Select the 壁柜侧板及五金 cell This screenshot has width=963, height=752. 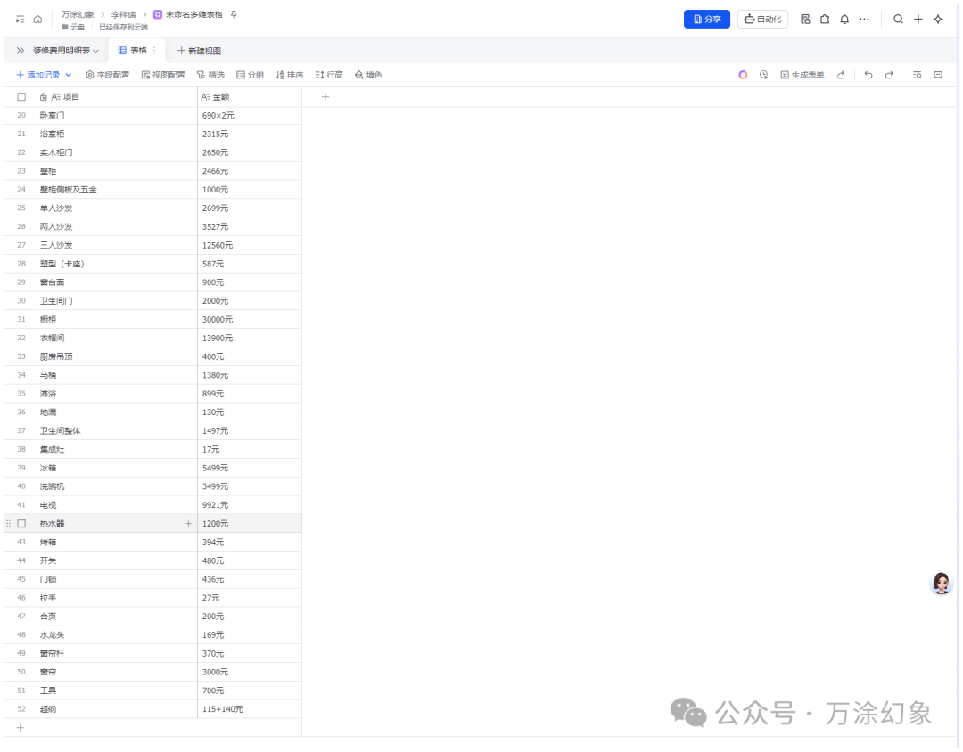[x=115, y=190]
